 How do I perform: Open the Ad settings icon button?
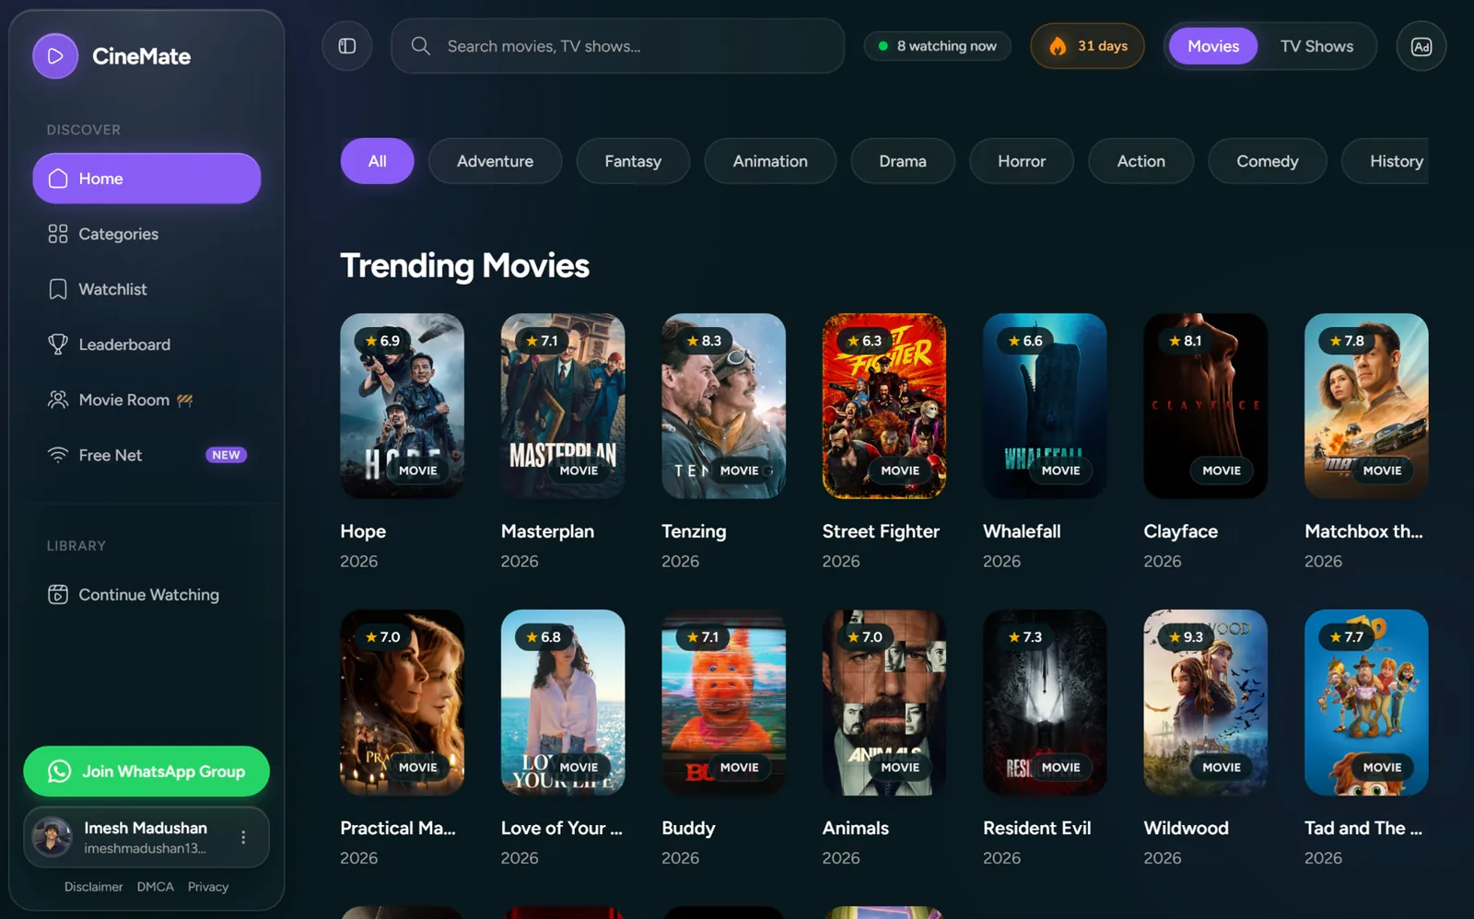1421,46
